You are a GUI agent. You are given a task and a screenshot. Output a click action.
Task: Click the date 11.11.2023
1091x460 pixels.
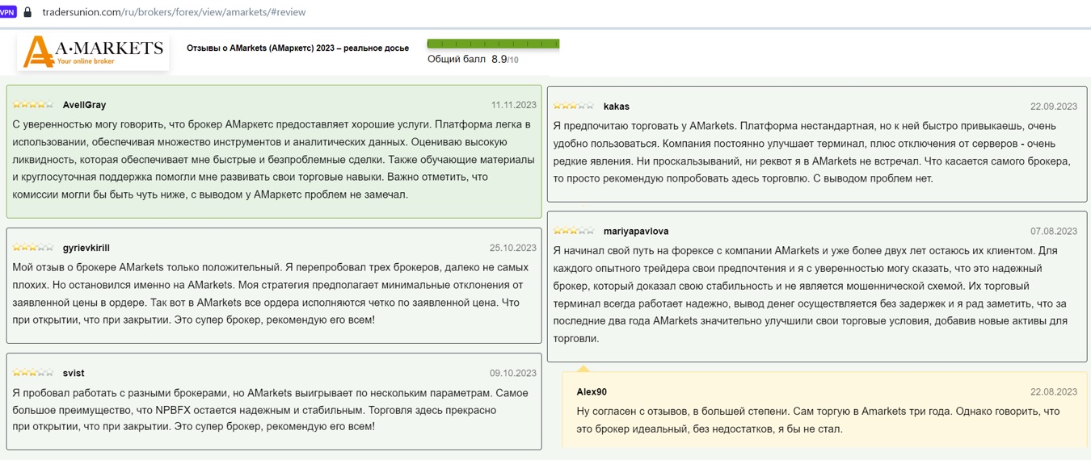click(513, 105)
